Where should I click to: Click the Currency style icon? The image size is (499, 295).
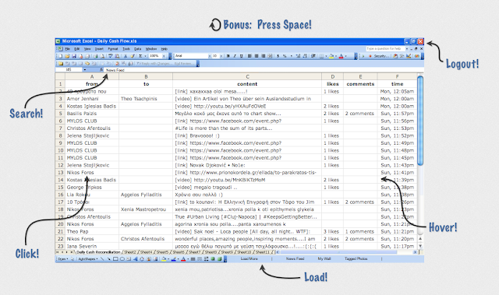point(278,56)
